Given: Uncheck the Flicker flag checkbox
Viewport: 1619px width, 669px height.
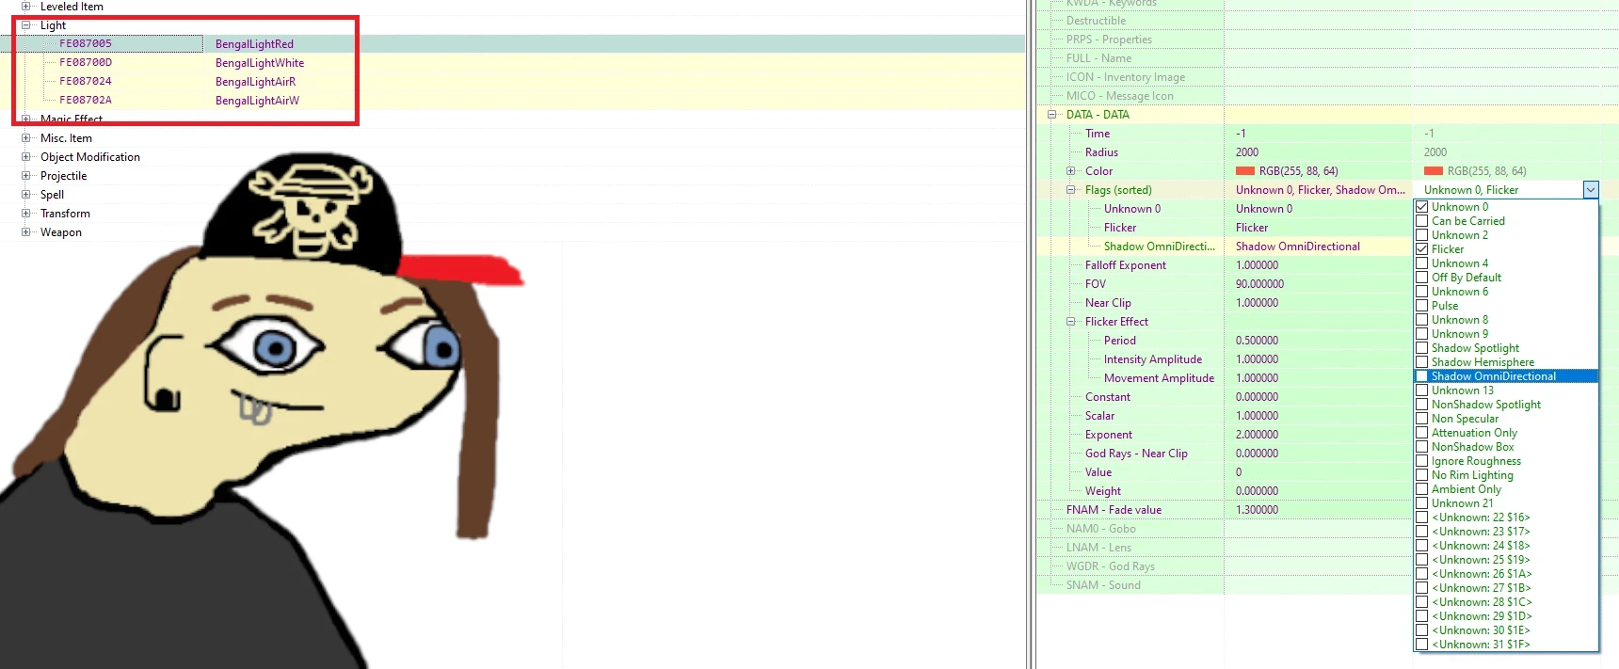Looking at the screenshot, I should click(x=1422, y=249).
